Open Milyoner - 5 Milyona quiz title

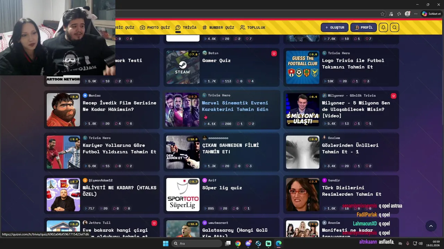[x=356, y=109]
